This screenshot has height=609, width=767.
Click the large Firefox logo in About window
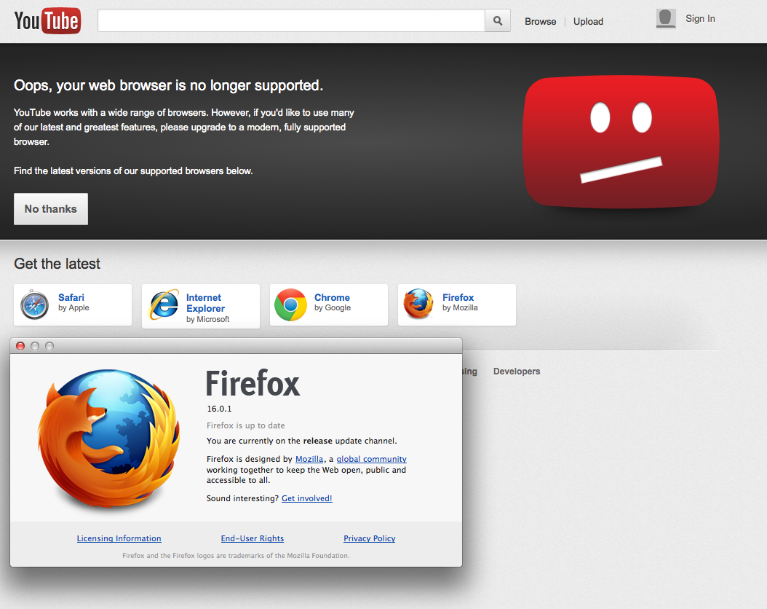108,439
